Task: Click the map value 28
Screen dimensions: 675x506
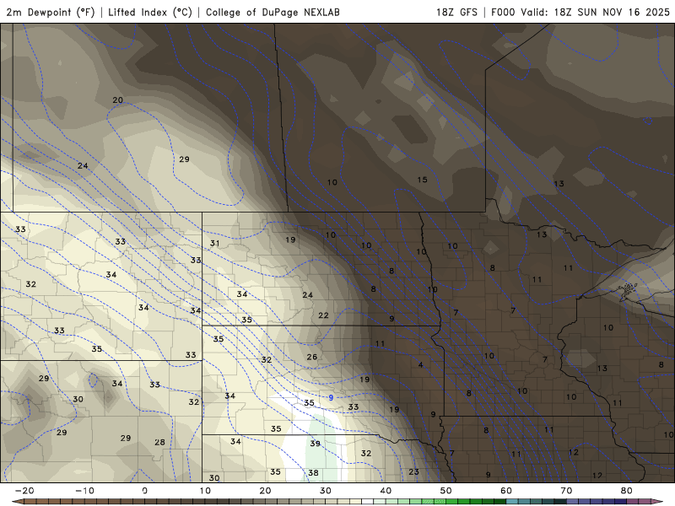Action: [159, 442]
